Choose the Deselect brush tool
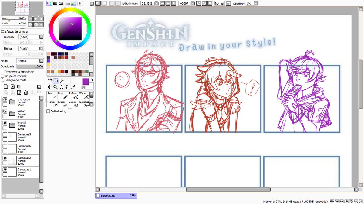Image resolution: width=364 pixels, height=204 pixels. [x=84, y=104]
